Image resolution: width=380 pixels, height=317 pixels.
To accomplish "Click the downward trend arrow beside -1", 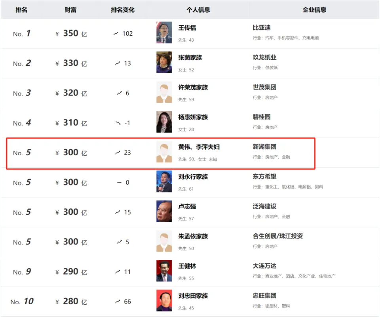I will point(118,123).
